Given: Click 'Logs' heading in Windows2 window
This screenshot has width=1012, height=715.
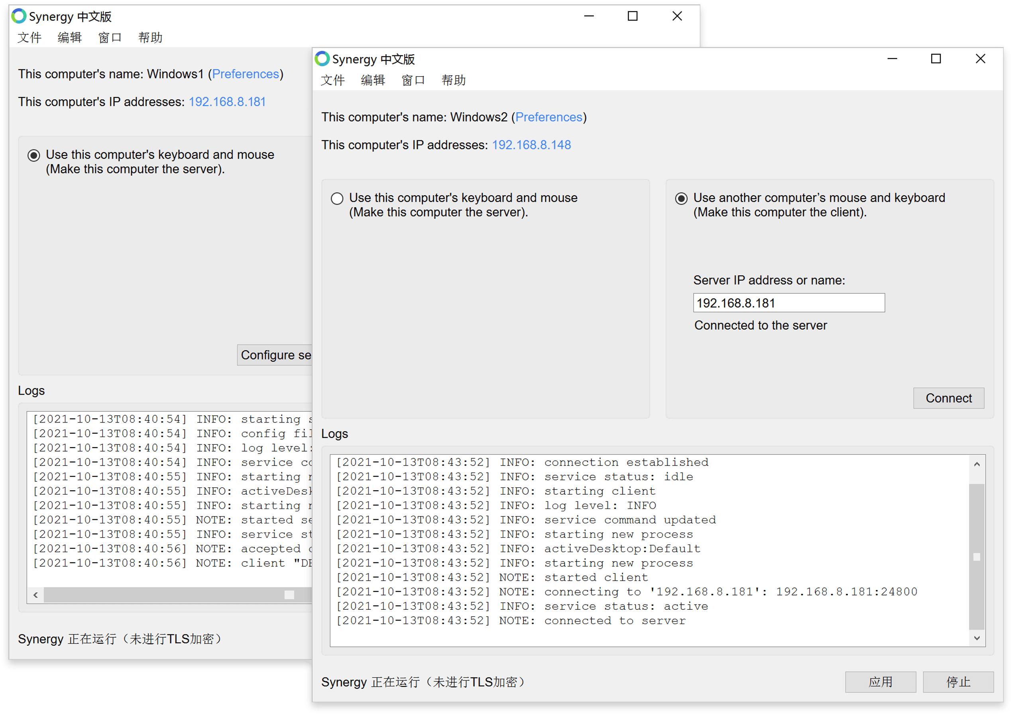Looking at the screenshot, I should tap(334, 434).
